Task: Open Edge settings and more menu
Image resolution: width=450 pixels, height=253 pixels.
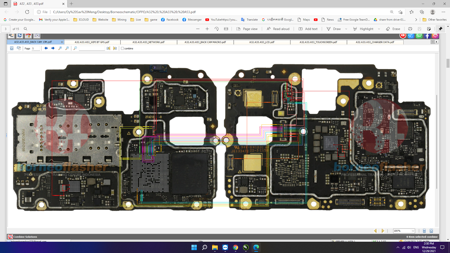Action: click(443, 12)
